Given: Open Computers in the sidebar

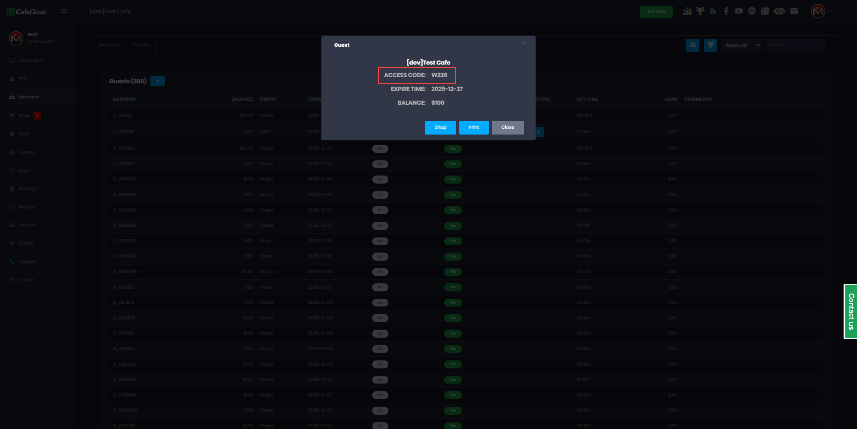Looking at the screenshot, I should (31, 61).
